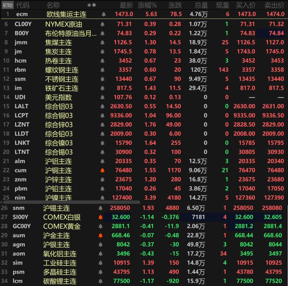Click the -1.17 change of 碳酸锂主连
This screenshot has width=288, height=286.
click(147, 281)
